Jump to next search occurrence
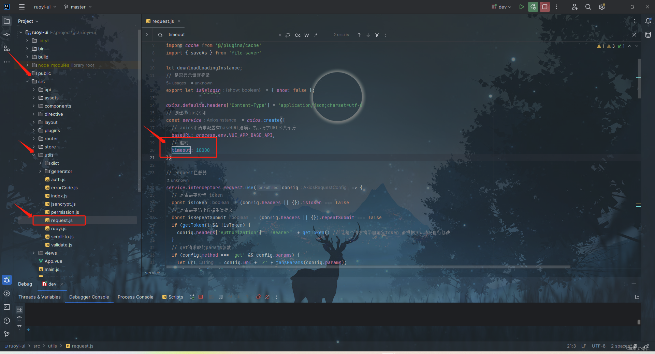 [368, 35]
